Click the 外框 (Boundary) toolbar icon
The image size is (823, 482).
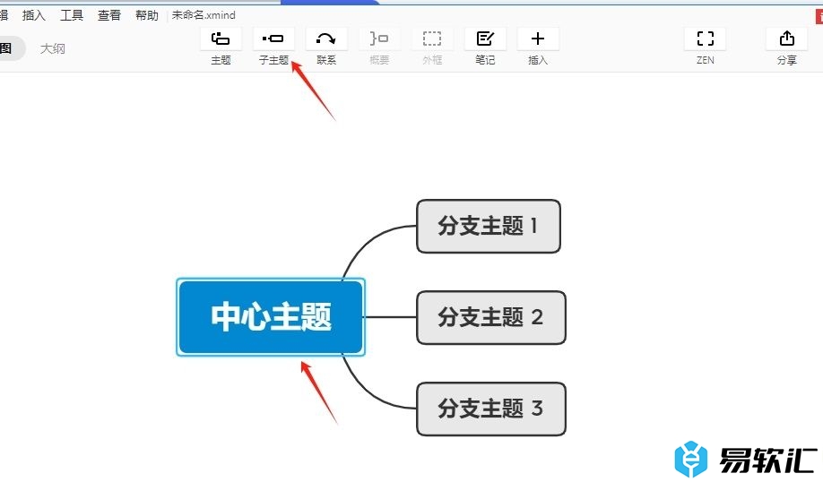[x=432, y=39]
